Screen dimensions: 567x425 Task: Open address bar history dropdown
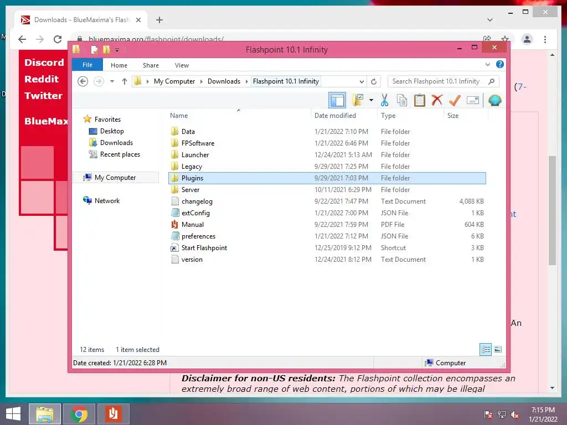point(362,81)
